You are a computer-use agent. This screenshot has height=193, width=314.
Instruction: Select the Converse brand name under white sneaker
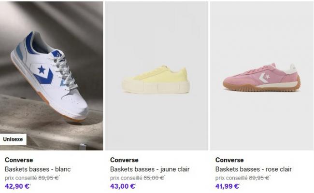pos(19,160)
